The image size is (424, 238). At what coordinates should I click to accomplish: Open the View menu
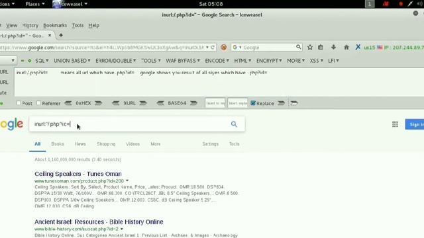[x=12, y=25]
